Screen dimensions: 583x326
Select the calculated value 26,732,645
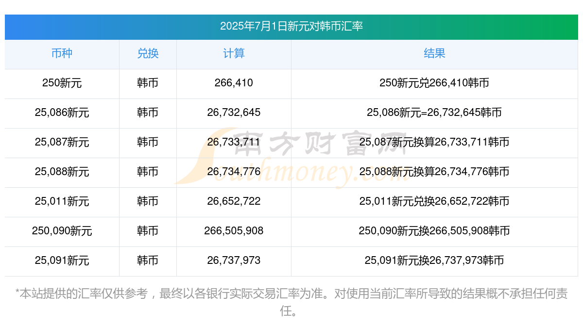pyautogui.click(x=234, y=113)
